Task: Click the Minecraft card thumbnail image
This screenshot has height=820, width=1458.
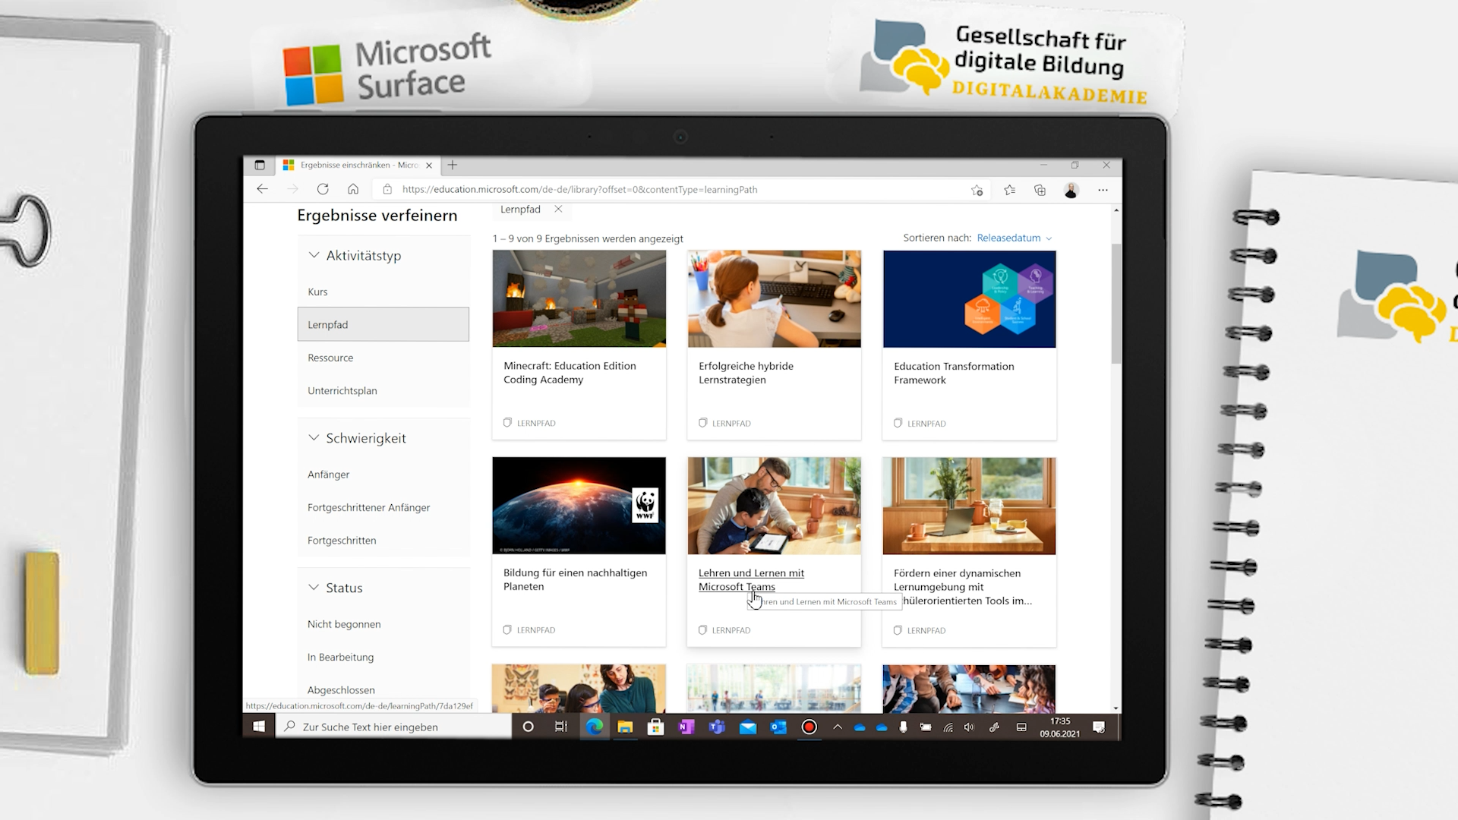Action: tap(579, 298)
